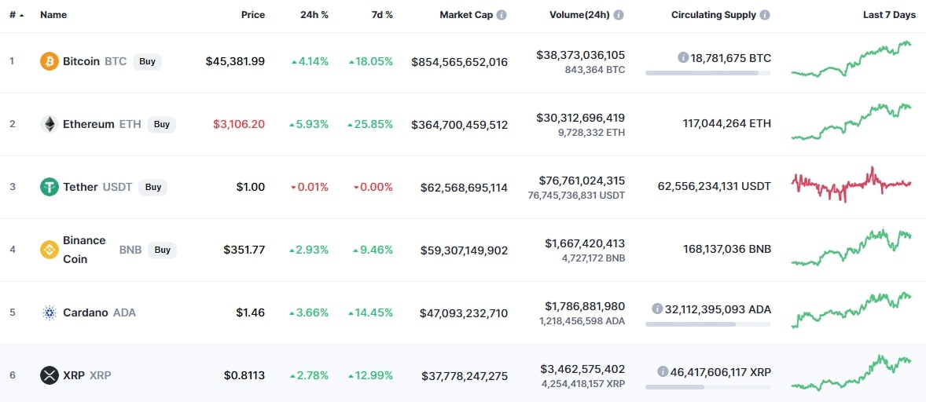
Task: Click Bitcoin circulating supply progress bar
Action: [x=707, y=73]
